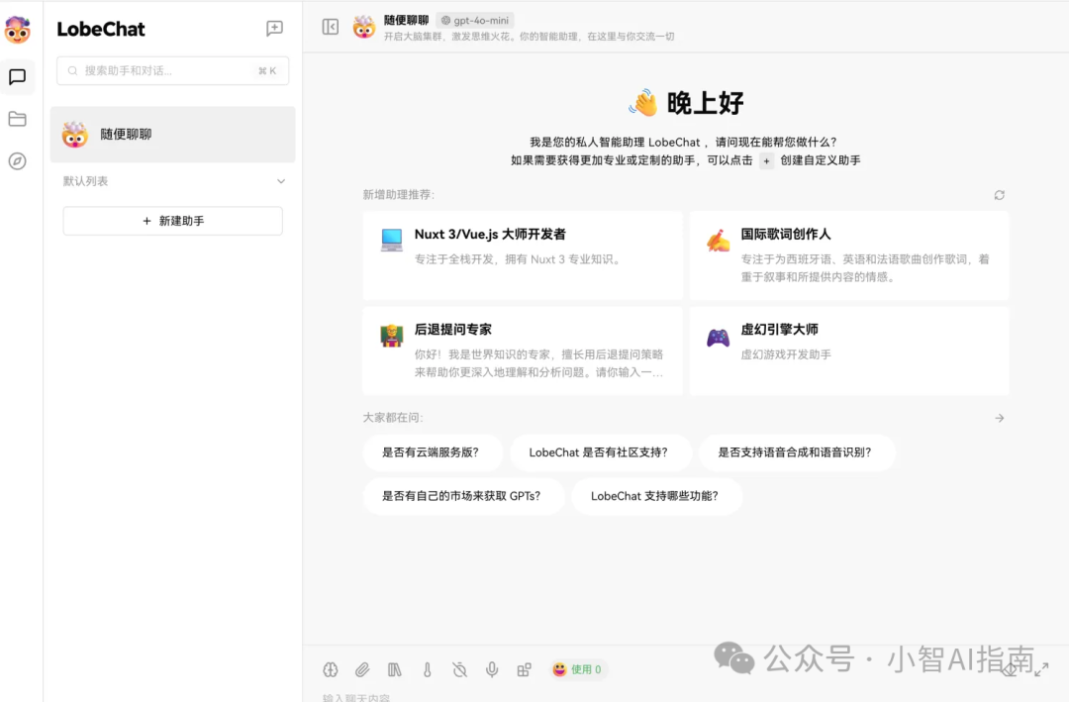Open the knowledge base library icon
Viewport: 1069px width, 702px height.
click(395, 670)
